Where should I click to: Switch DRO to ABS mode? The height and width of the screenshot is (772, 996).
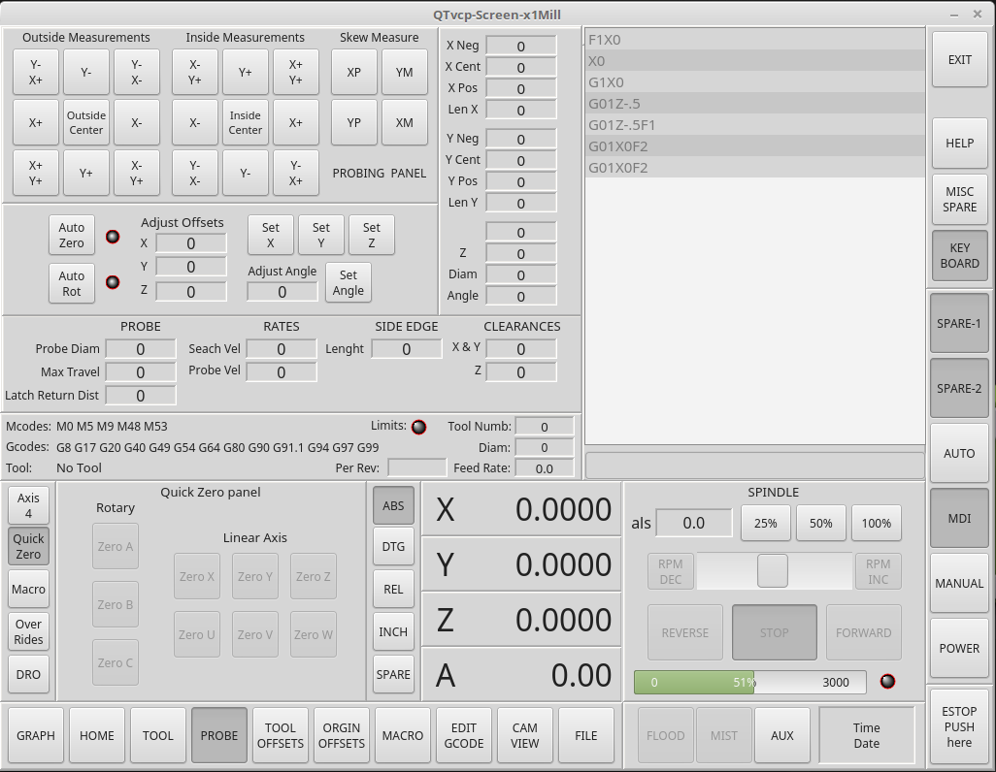click(393, 506)
